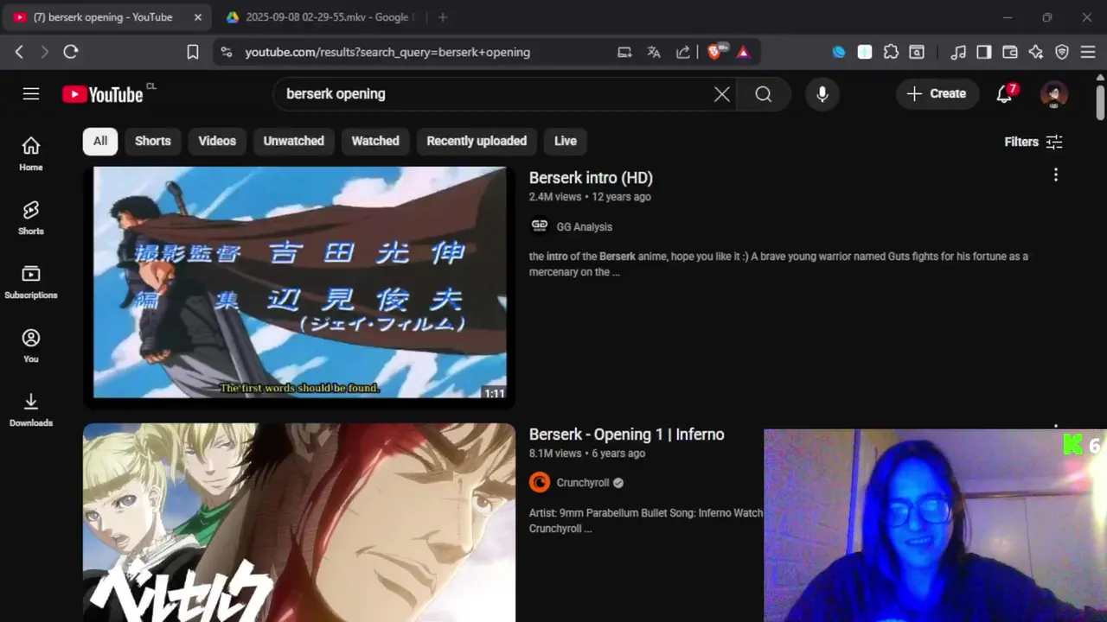1107x622 pixels.
Task: Open the Brave Rewards triangle icon
Action: pyautogui.click(x=743, y=52)
